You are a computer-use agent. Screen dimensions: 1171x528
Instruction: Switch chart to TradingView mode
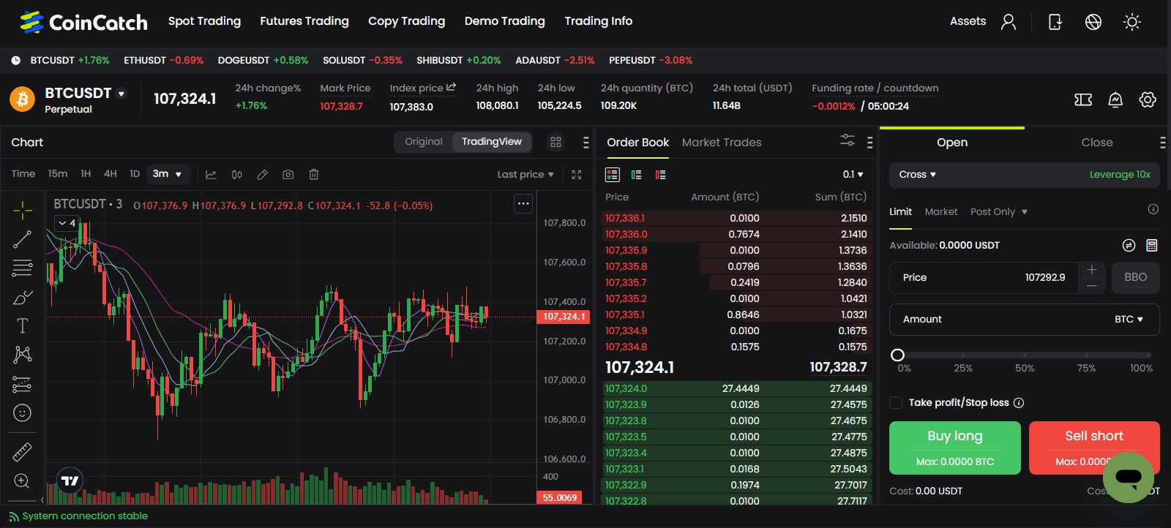click(492, 141)
